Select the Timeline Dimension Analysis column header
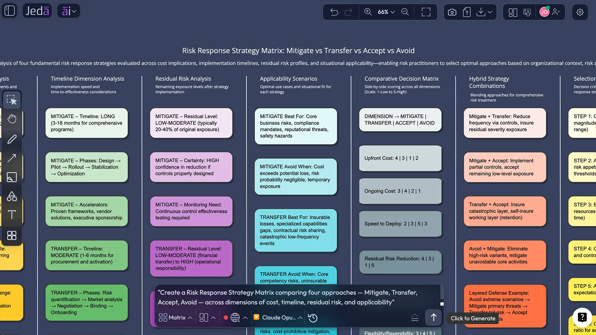This screenshot has height=335, width=596. 88,79
